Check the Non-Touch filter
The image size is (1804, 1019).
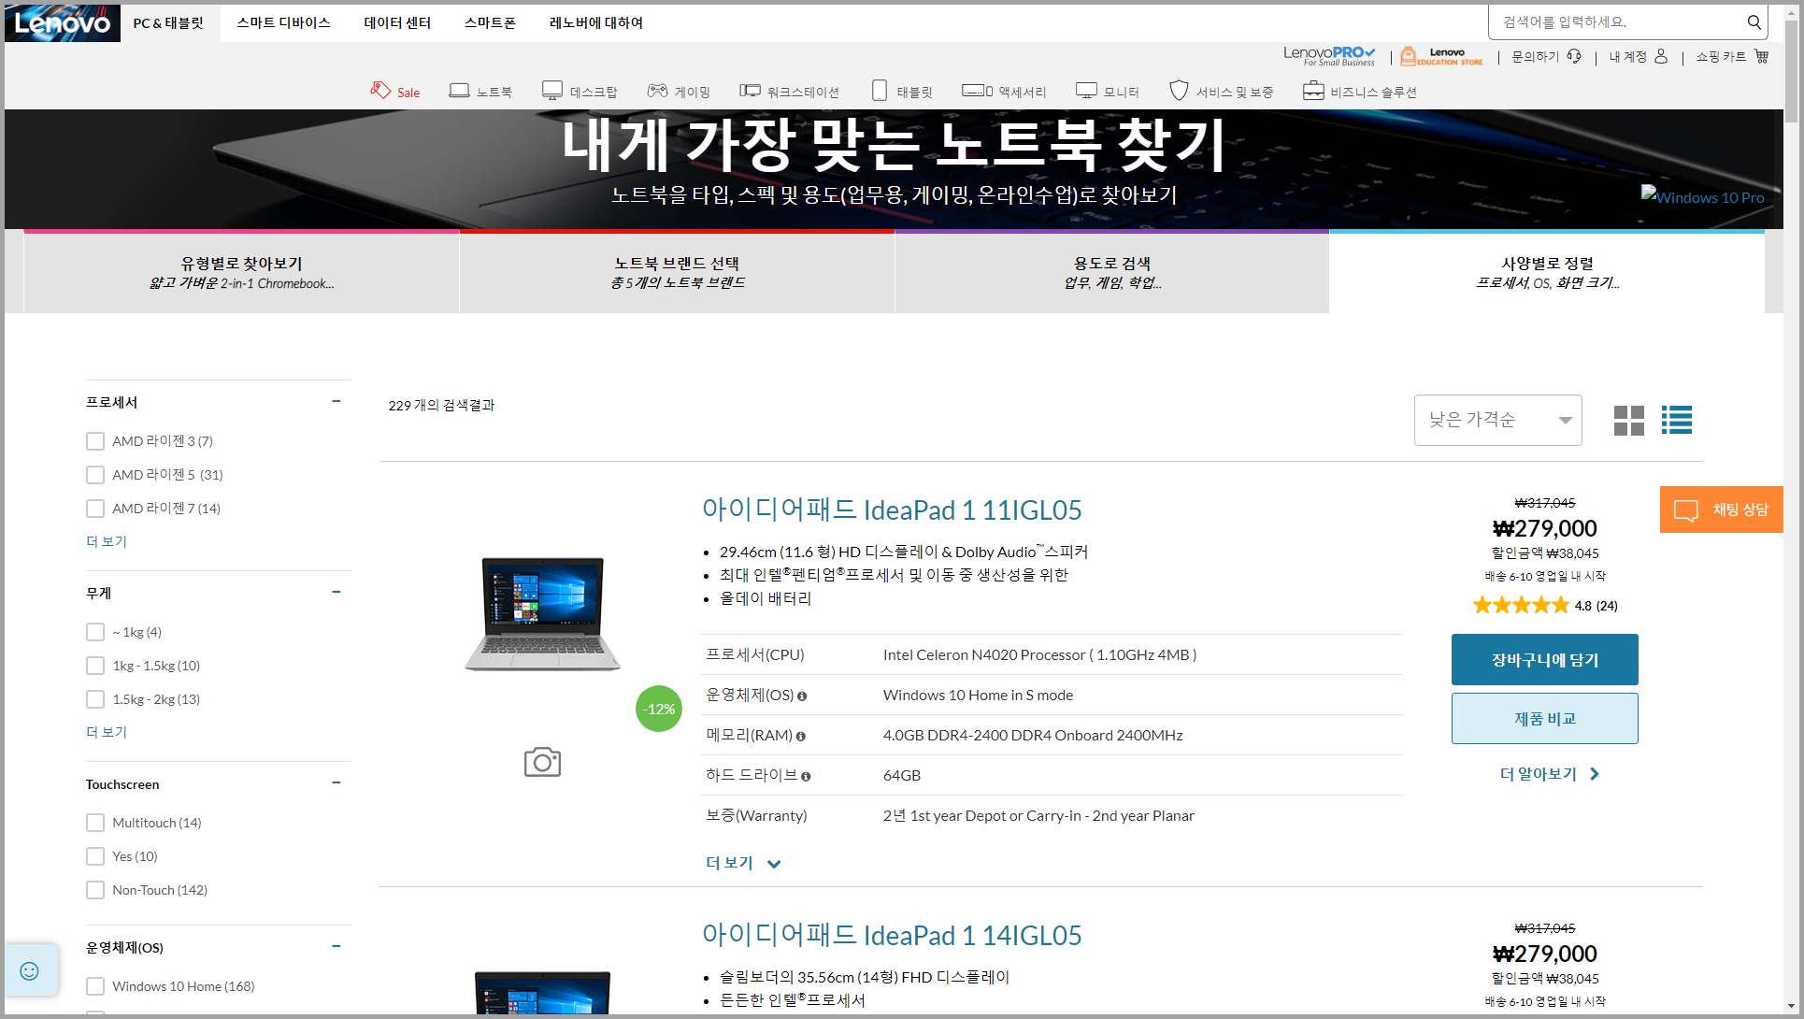(95, 890)
